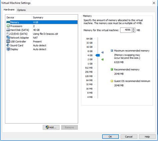Click 'Using file D:\macos.cdr' summary text

click(46, 34)
